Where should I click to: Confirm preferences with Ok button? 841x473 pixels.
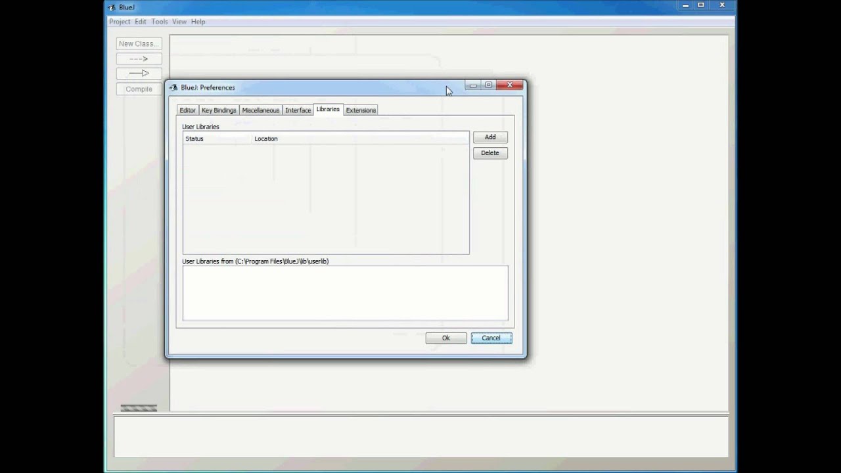[x=446, y=338]
